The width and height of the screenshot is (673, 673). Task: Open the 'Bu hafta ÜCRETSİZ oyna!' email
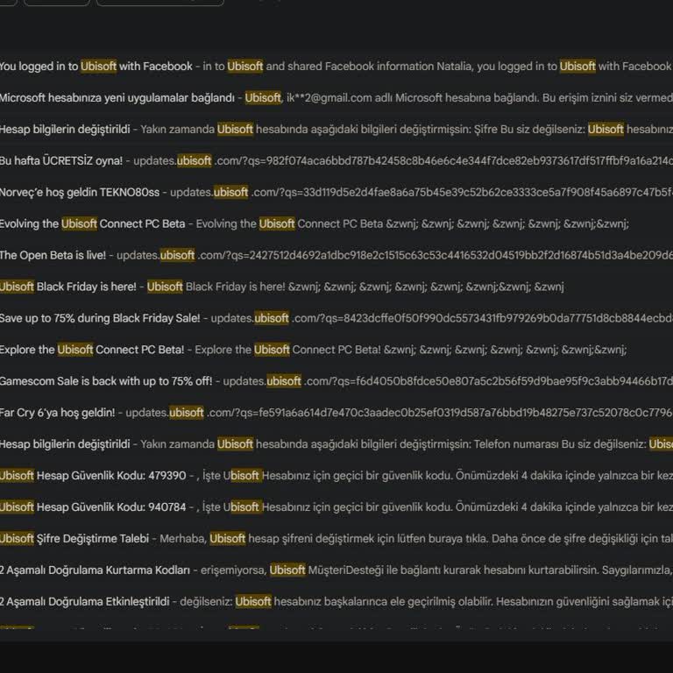point(336,160)
